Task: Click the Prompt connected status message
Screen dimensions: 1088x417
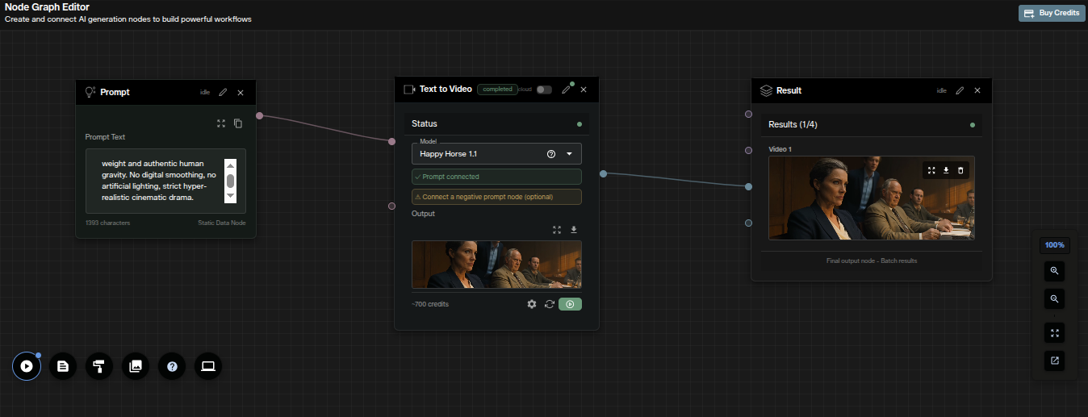Action: pyautogui.click(x=496, y=177)
